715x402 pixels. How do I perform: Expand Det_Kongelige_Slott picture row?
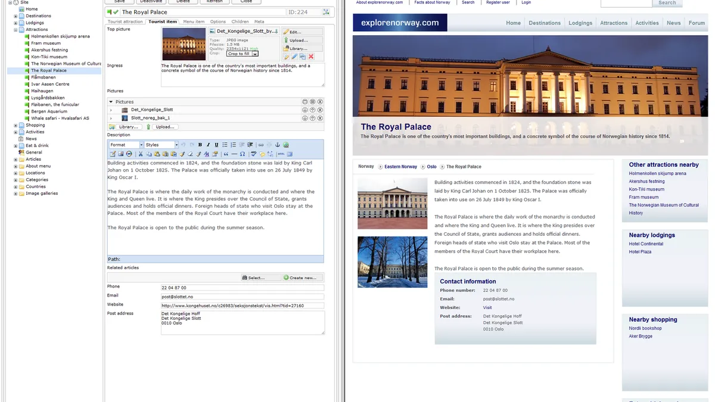111,110
